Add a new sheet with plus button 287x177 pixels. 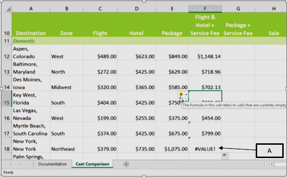click(126, 164)
